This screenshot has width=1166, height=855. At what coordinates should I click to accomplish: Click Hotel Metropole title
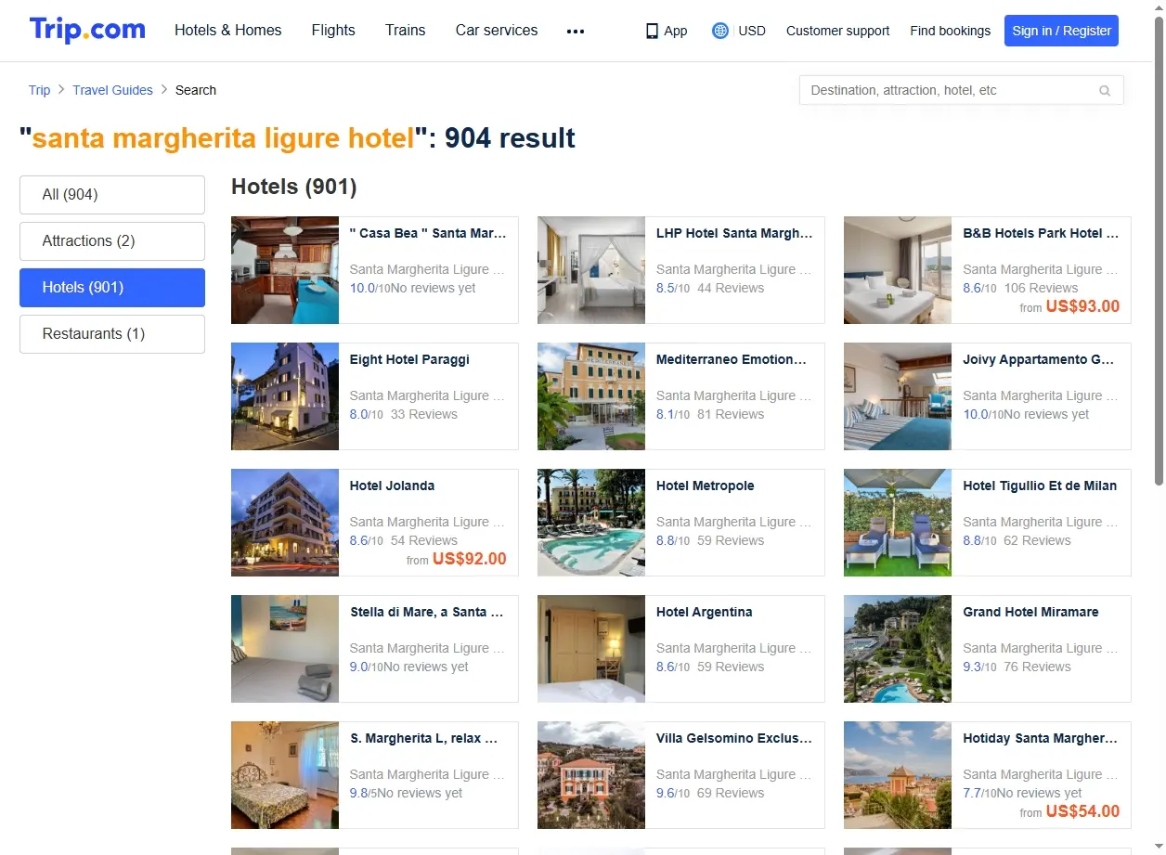705,486
